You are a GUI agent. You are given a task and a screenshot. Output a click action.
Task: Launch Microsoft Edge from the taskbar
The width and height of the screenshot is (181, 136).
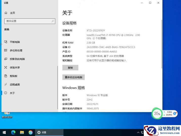[x=13, y=132]
